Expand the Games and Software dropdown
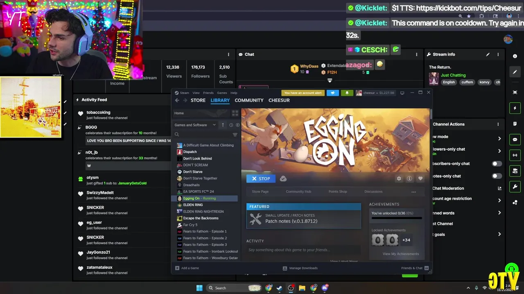 195,125
